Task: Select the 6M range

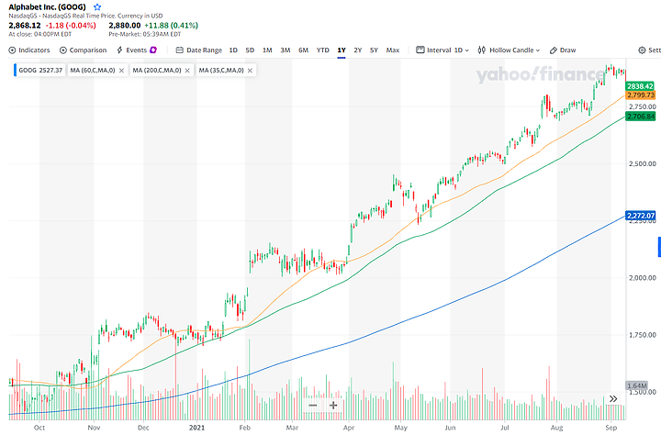Action: pyautogui.click(x=304, y=50)
